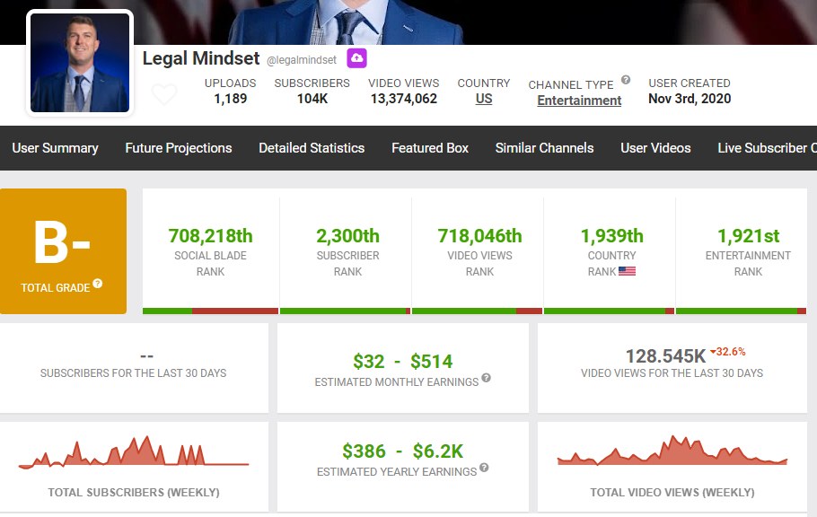Click the Entertainment Rank progress bar
The width and height of the screenshot is (817, 517).
point(741,311)
